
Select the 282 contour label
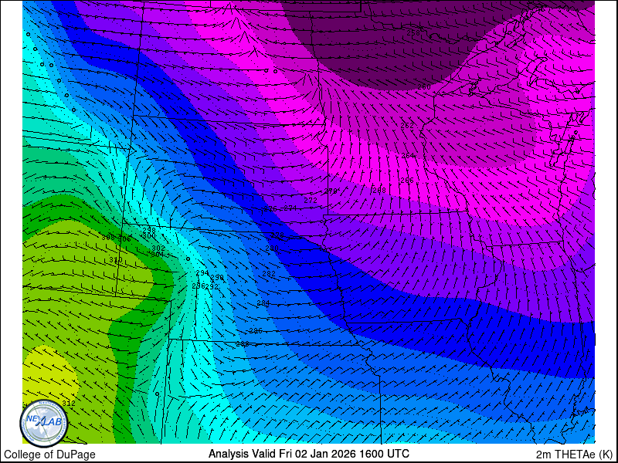pyautogui.click(x=269, y=274)
